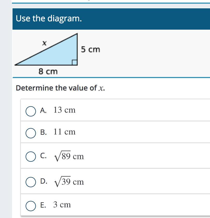Click the square root of 89 cm answer

click(69, 156)
